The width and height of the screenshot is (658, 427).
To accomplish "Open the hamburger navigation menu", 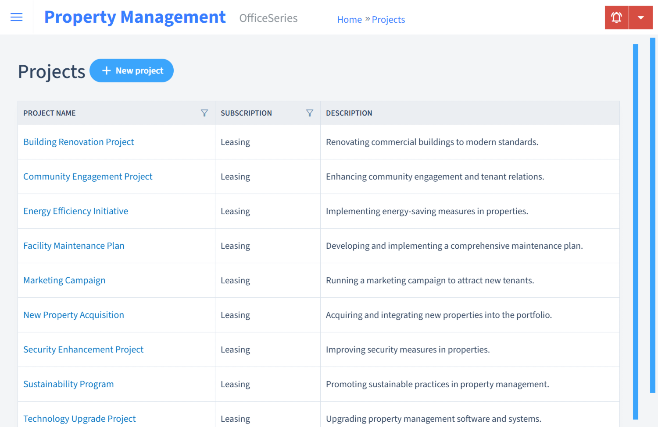I will click(x=16, y=17).
